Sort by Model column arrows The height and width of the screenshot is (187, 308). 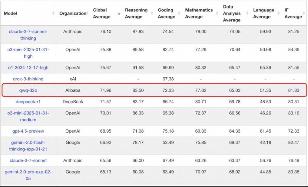(53, 13)
